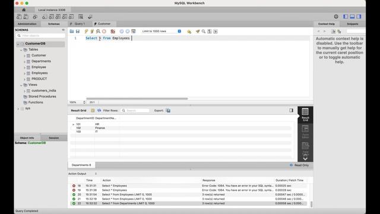Create a new table icon
The width and height of the screenshot is (380, 214).
tap(52, 17)
